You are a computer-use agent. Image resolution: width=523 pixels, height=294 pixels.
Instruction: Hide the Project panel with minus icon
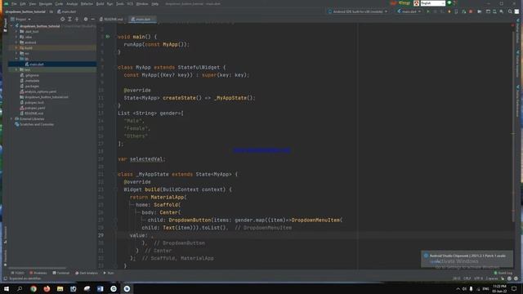point(92,20)
